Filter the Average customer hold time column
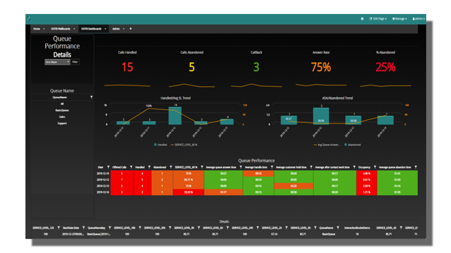451x253 pixels. click(311, 167)
